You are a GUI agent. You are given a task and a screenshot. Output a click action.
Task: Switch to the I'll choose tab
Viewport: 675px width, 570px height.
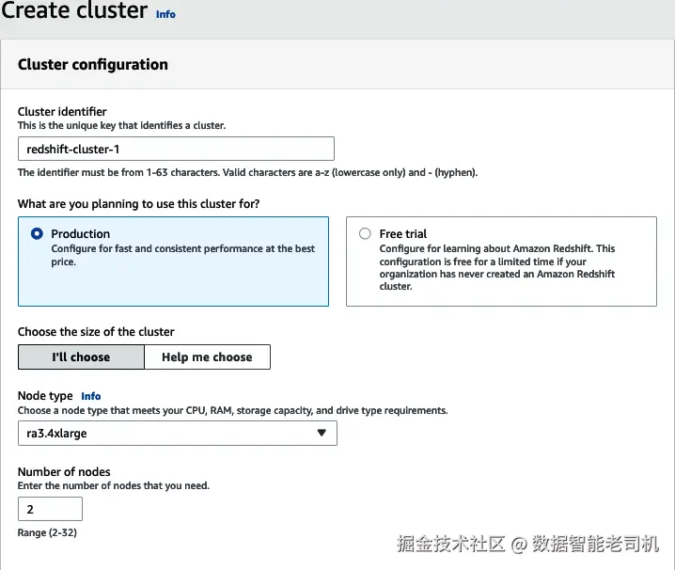[x=81, y=357]
